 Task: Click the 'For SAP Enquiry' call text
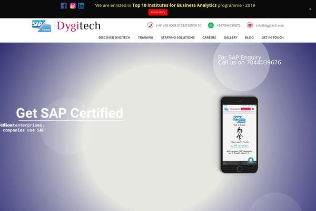[249, 60]
